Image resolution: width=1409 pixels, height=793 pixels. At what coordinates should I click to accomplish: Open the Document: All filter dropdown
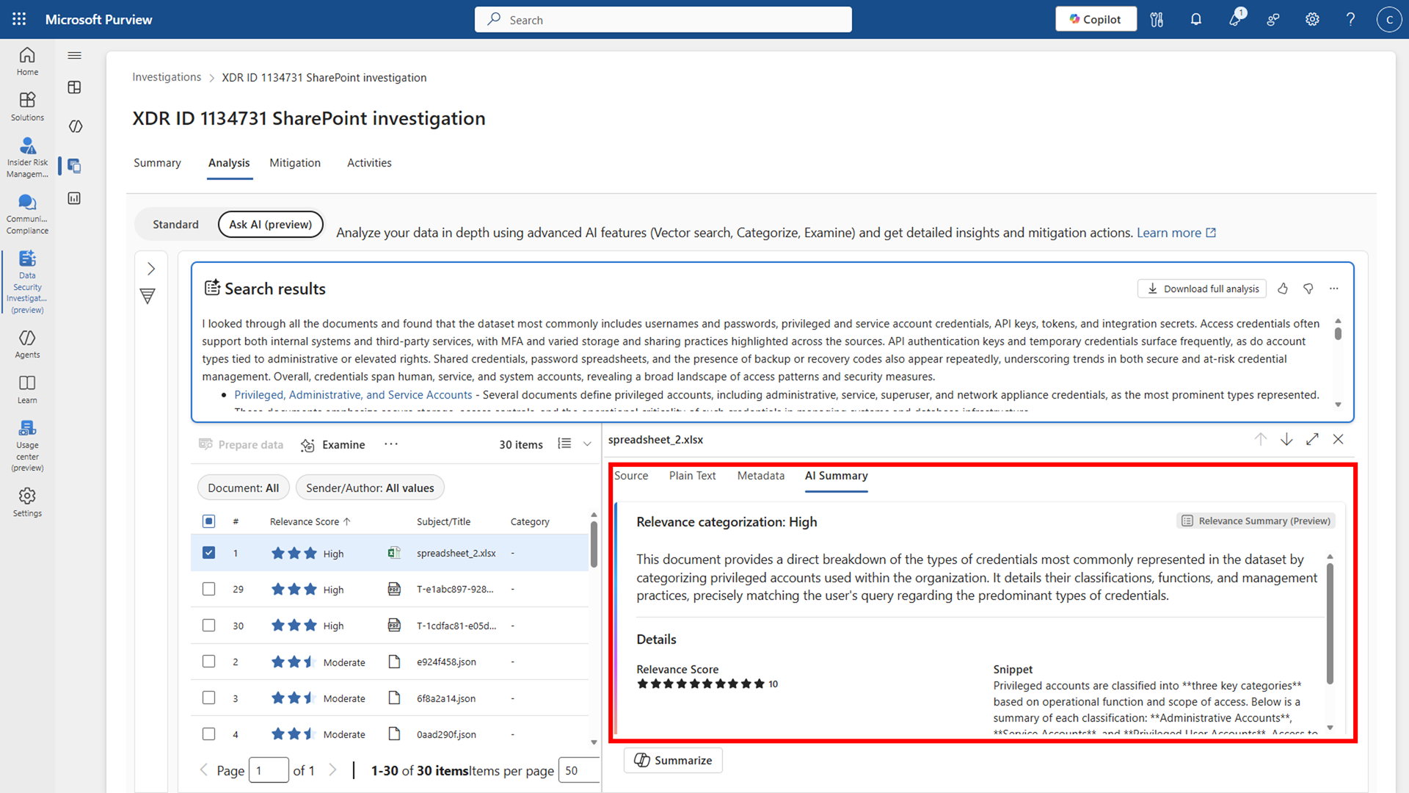tap(243, 488)
